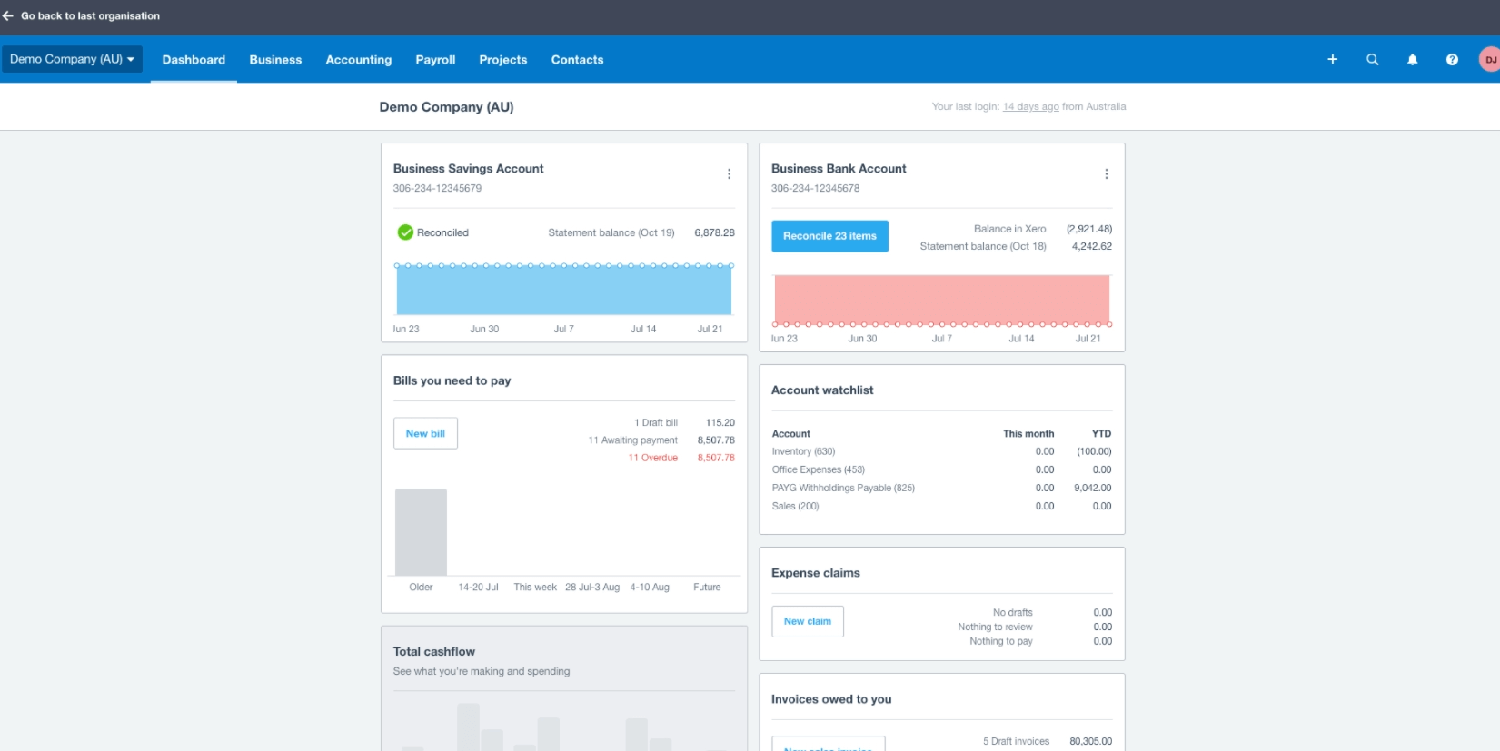Open the help question mark icon

(x=1452, y=60)
